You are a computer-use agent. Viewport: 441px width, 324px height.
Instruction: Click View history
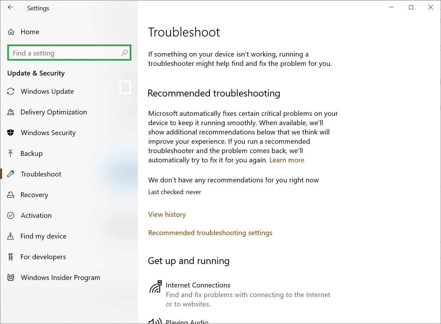pyautogui.click(x=167, y=214)
